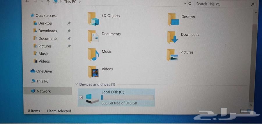Select Pictures in Quick access sidebar

pyautogui.click(x=45, y=46)
